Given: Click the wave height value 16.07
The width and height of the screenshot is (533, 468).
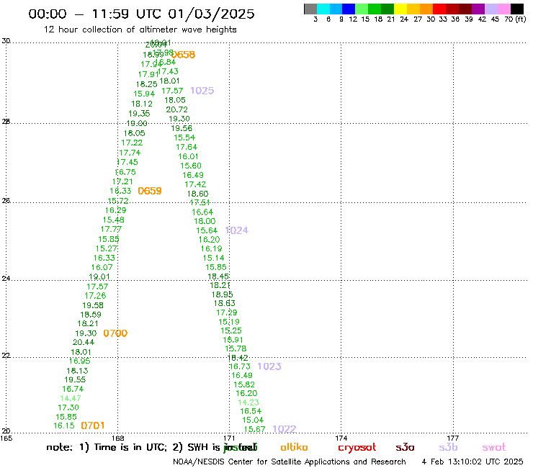Looking at the screenshot, I should [x=102, y=267].
